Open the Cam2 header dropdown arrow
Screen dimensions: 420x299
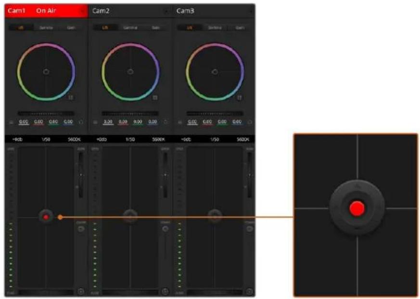(166, 11)
